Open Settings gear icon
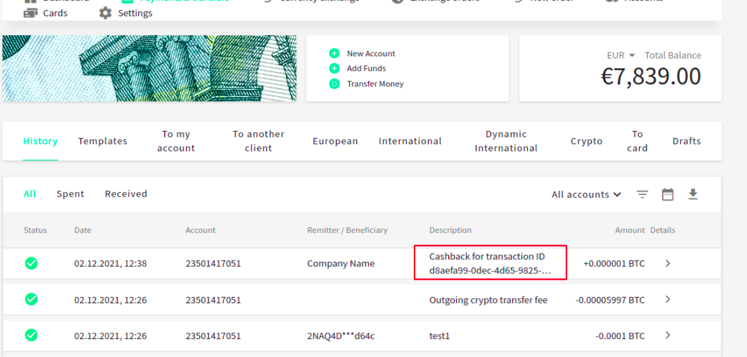This screenshot has width=747, height=357. (x=106, y=13)
